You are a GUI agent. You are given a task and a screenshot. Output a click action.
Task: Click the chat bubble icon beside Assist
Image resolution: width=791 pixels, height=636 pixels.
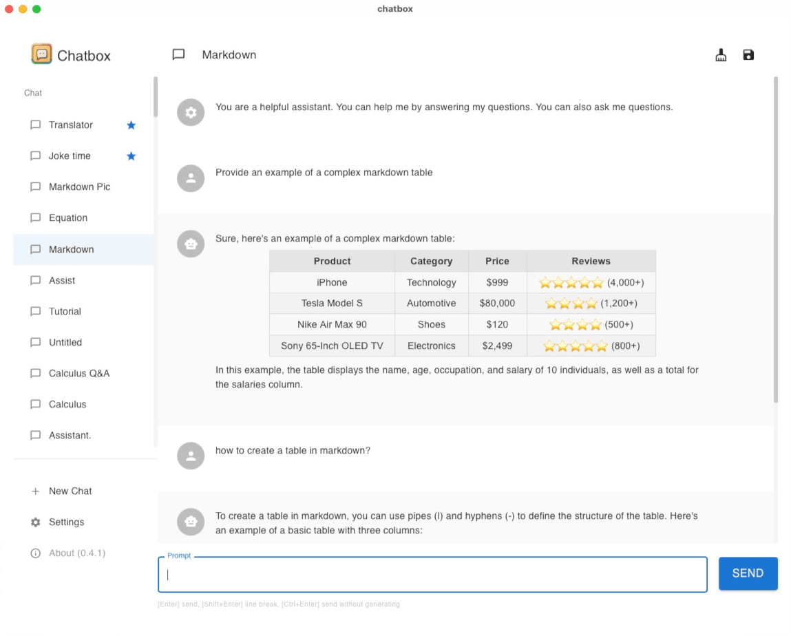(35, 280)
